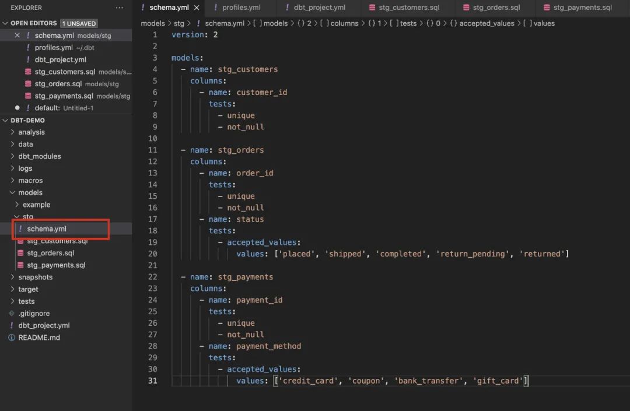The width and height of the screenshot is (630, 411).
Task: Click the .gitignore file icon
Action: 12,313
